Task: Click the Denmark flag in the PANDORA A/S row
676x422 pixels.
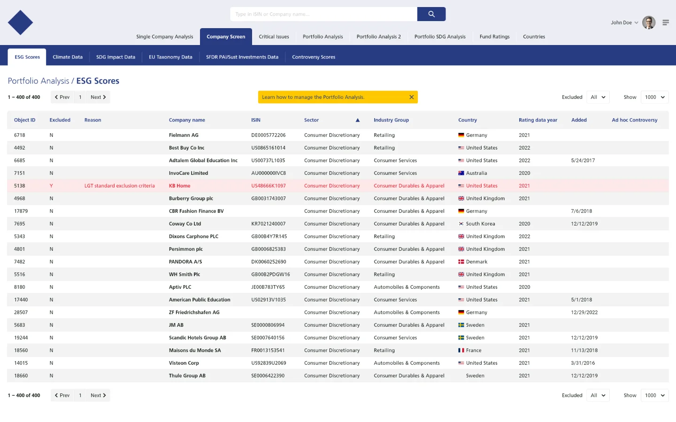Action: (x=461, y=262)
